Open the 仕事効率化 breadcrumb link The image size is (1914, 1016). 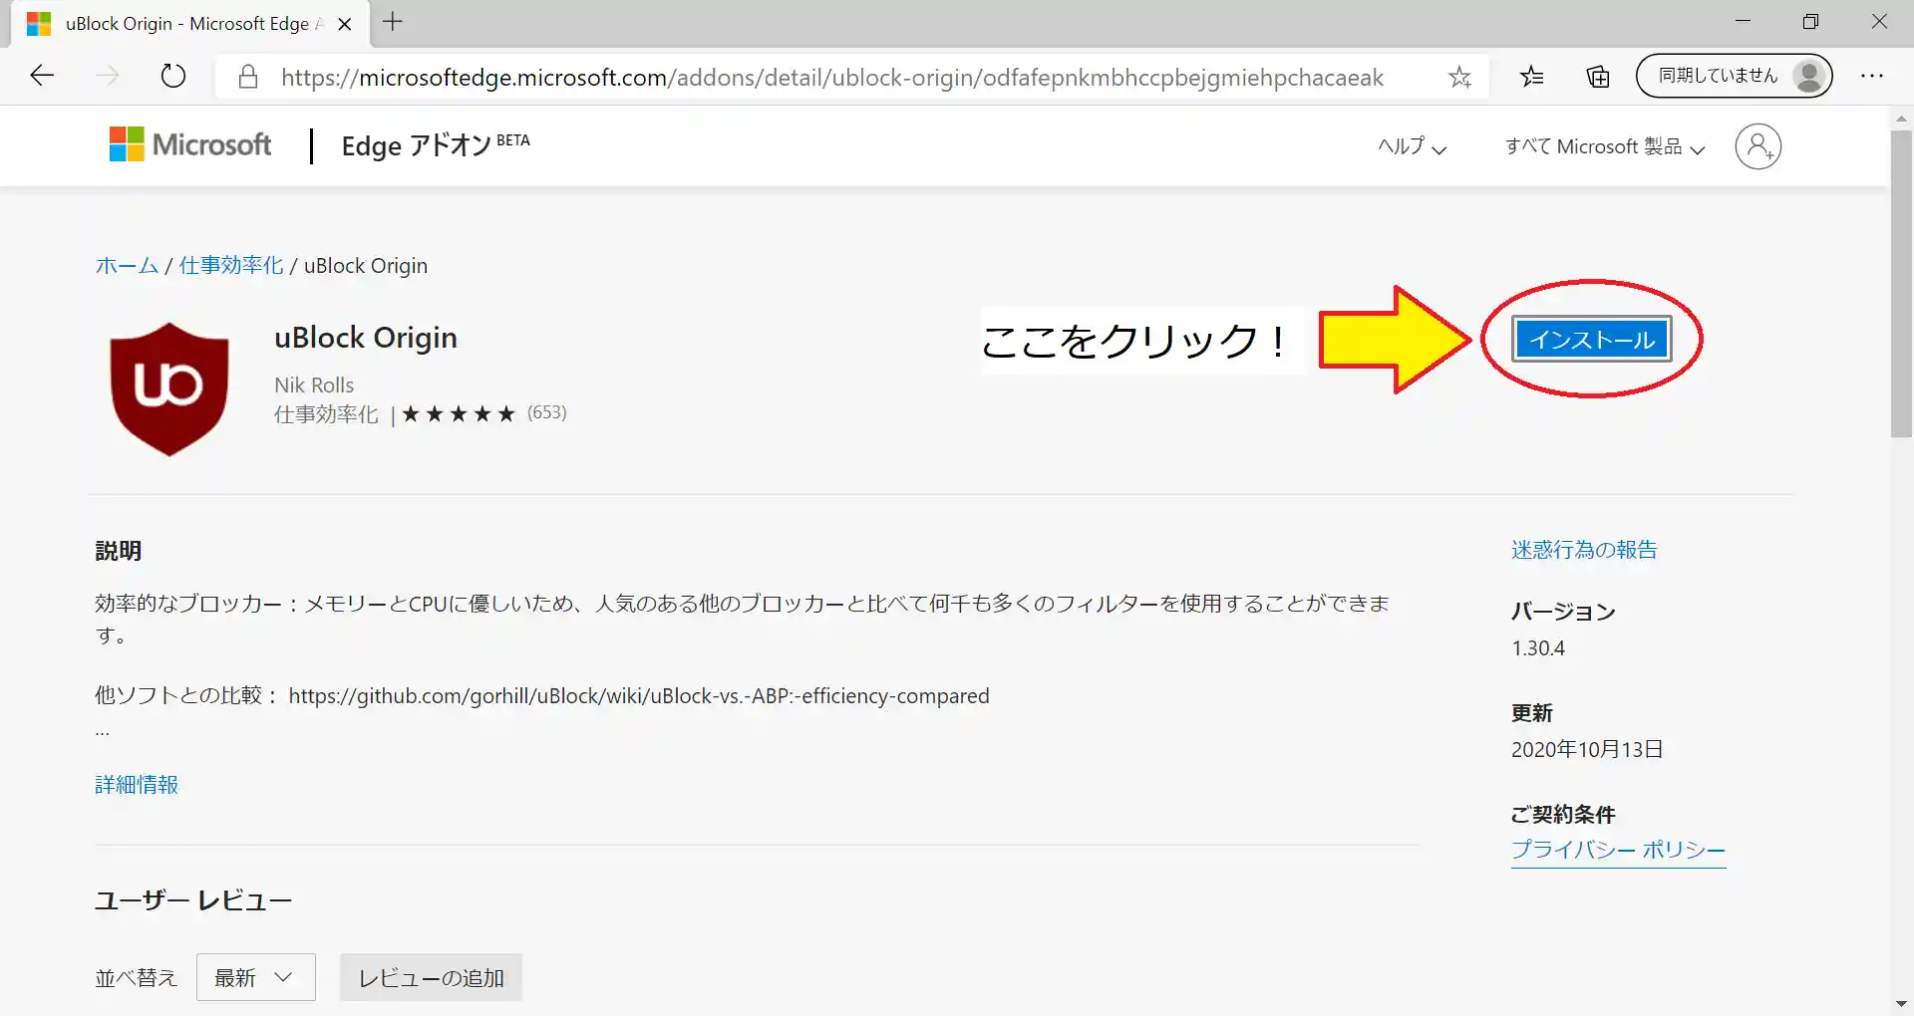click(231, 266)
